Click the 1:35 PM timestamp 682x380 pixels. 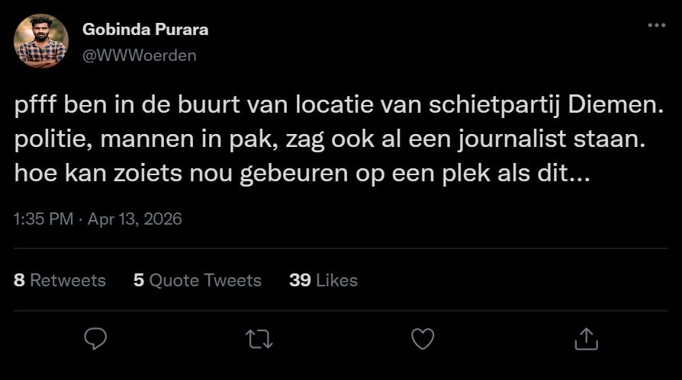(x=43, y=219)
